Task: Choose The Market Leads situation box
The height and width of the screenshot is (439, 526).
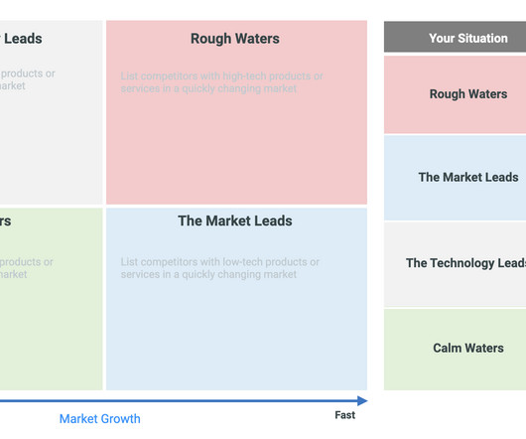Action: (455, 178)
